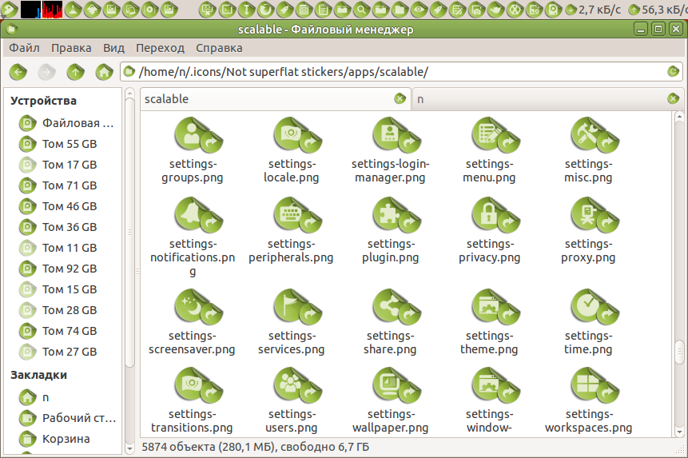Select the settings-time.png clock icon
688x458 pixels.
[594, 307]
